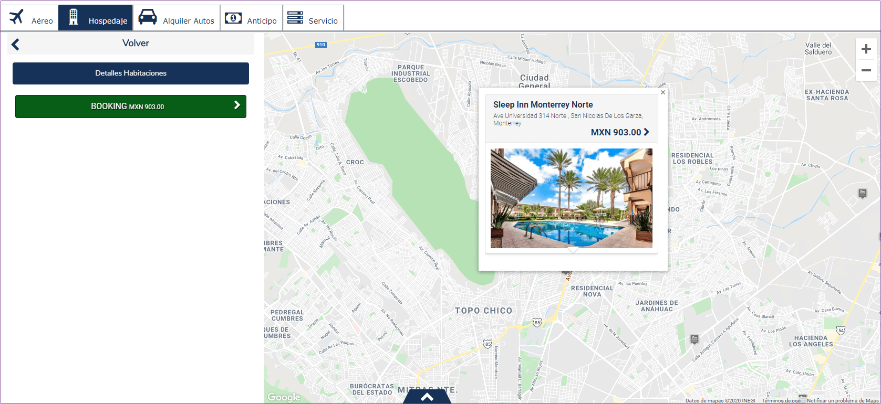Open the hotel pool photo thumbnail
Screen dimensions: 881x404
click(x=572, y=198)
